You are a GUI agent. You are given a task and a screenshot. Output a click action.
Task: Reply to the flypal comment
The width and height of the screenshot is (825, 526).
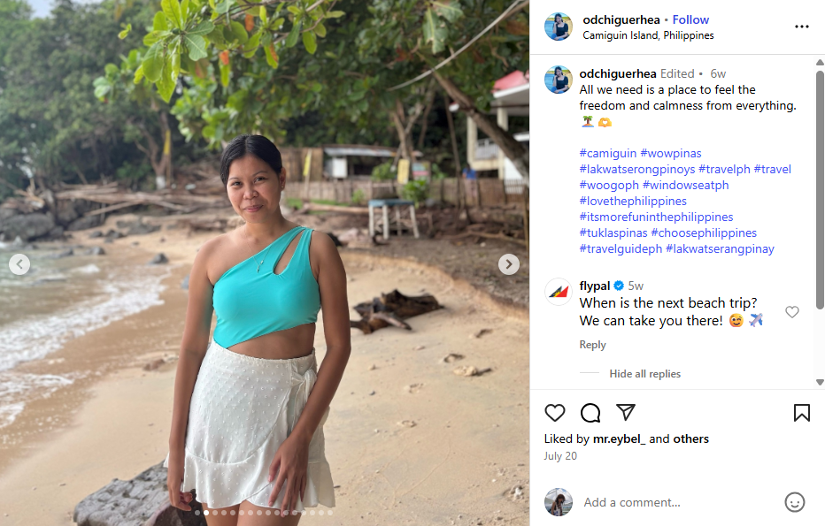(592, 345)
